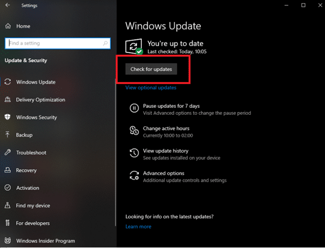Click 'See updates installed on your device'
The width and height of the screenshot is (325, 248).
181,158
